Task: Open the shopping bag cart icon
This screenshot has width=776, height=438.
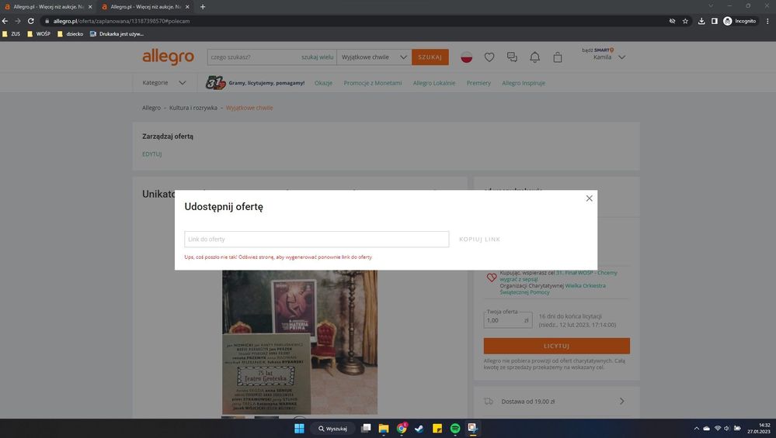Action: [557, 57]
